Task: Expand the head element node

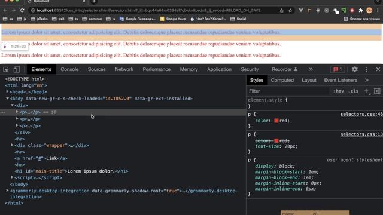Action: 7,91
